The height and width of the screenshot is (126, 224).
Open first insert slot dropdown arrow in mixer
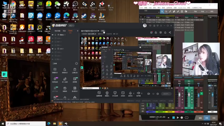152,17
